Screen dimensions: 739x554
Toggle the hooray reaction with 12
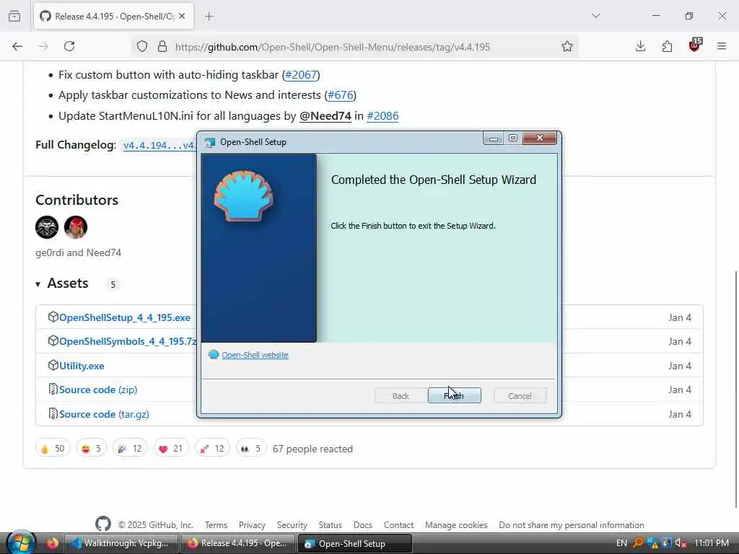click(x=130, y=449)
